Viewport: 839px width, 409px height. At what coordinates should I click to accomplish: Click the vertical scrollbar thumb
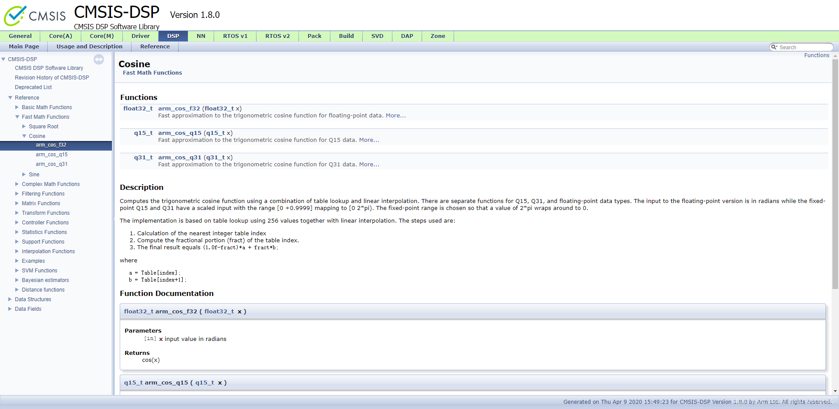coord(835,174)
